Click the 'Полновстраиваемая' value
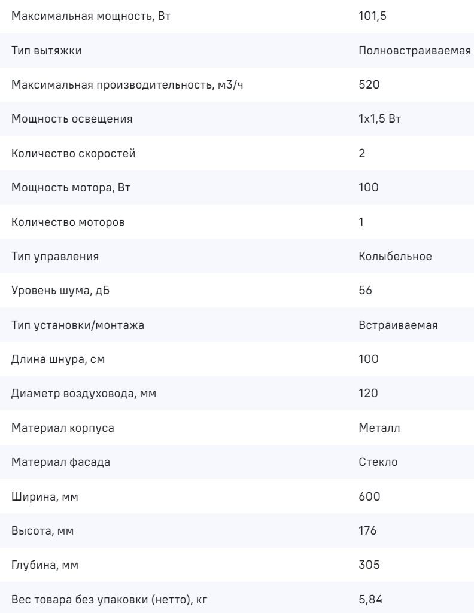Screen dimensions: 474x613 pos(415,50)
